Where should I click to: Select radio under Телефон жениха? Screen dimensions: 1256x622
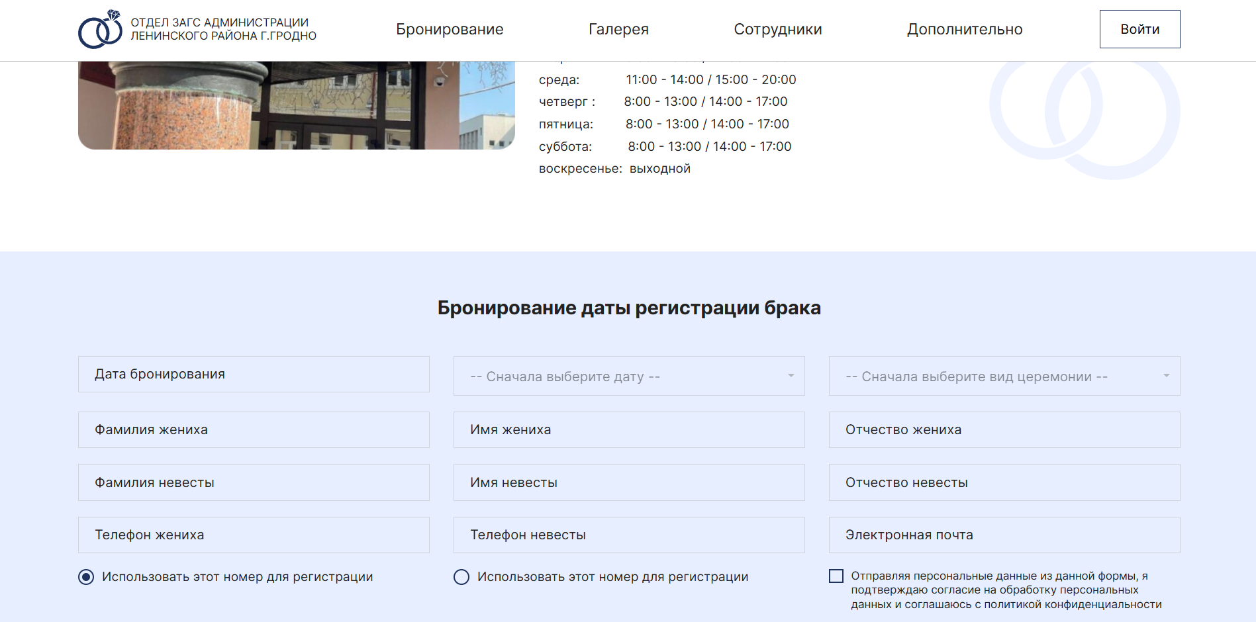pos(86,577)
